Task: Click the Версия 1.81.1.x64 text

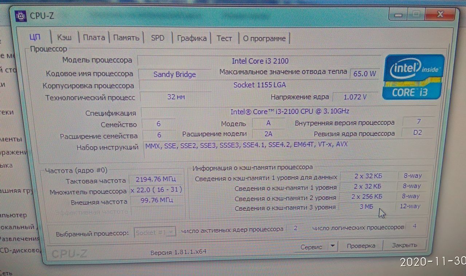Action: 178,252
